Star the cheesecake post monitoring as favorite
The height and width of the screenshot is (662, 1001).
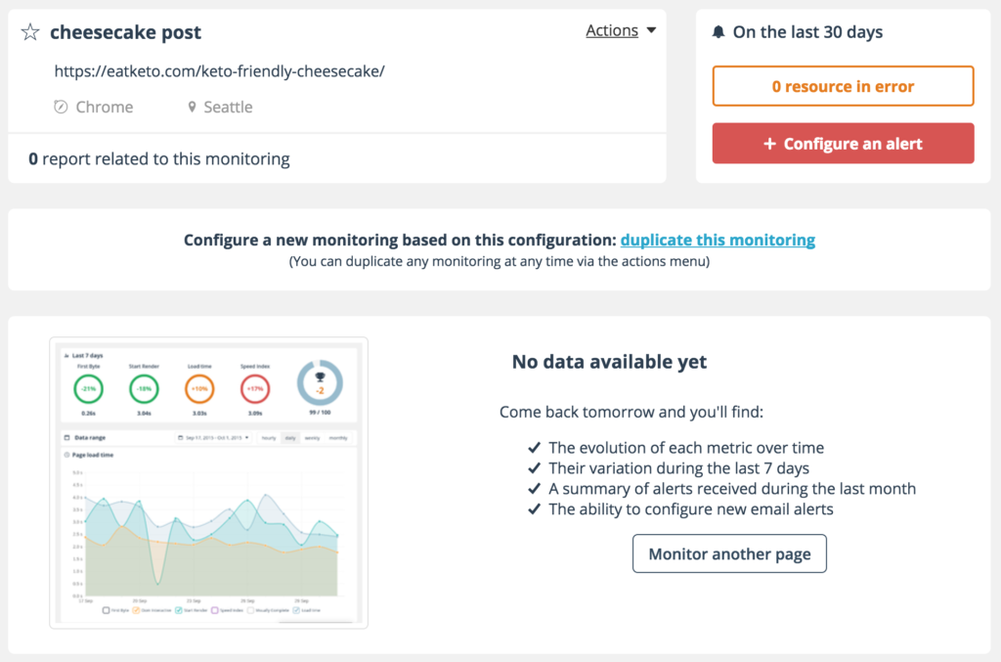tap(30, 32)
